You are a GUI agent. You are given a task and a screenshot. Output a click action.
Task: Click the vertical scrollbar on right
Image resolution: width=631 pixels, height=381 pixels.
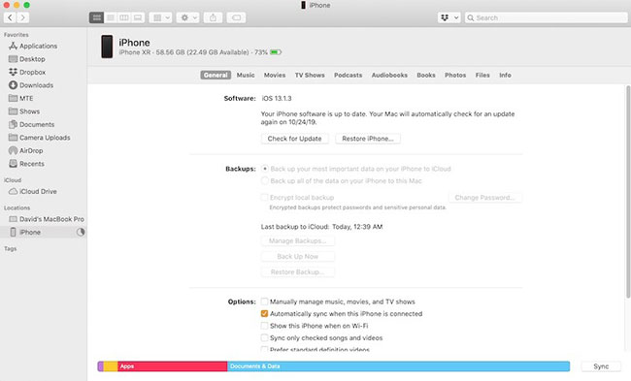[x=628, y=191]
